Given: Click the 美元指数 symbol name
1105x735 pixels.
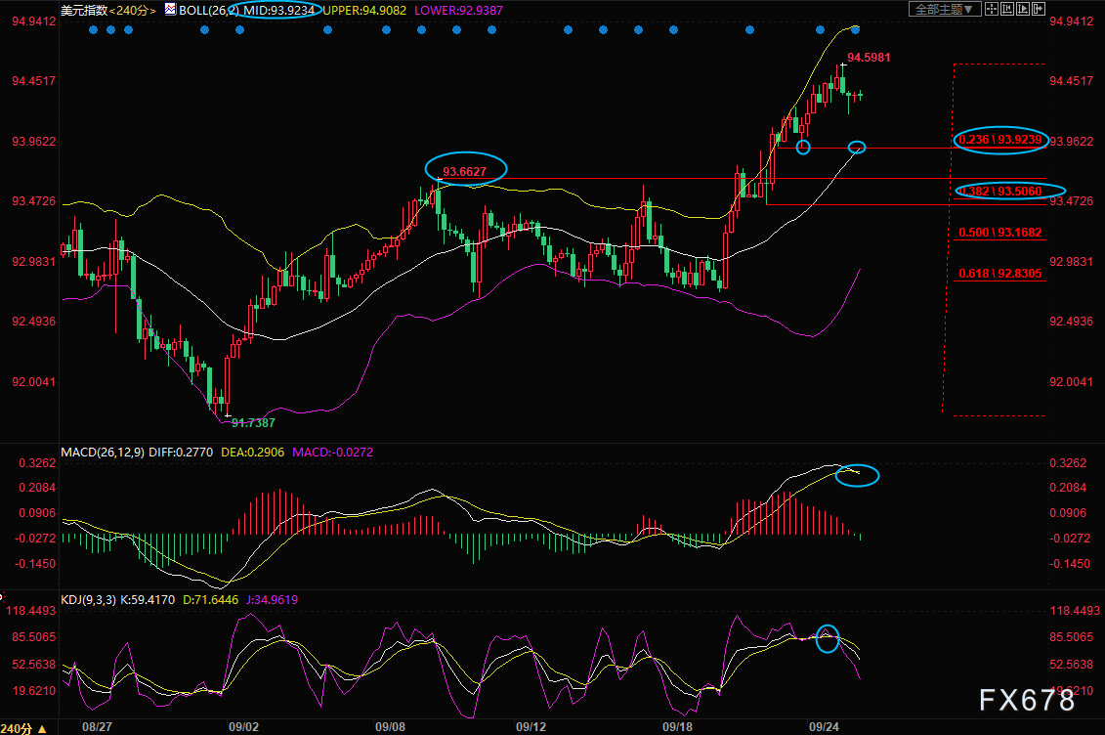Looking at the screenshot, I should click(84, 11).
